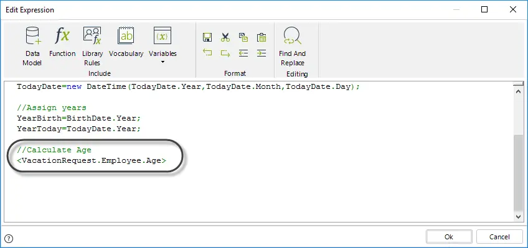
Task: Click the vertical scrollbar thumb in the editor
Action: (x=519, y=173)
